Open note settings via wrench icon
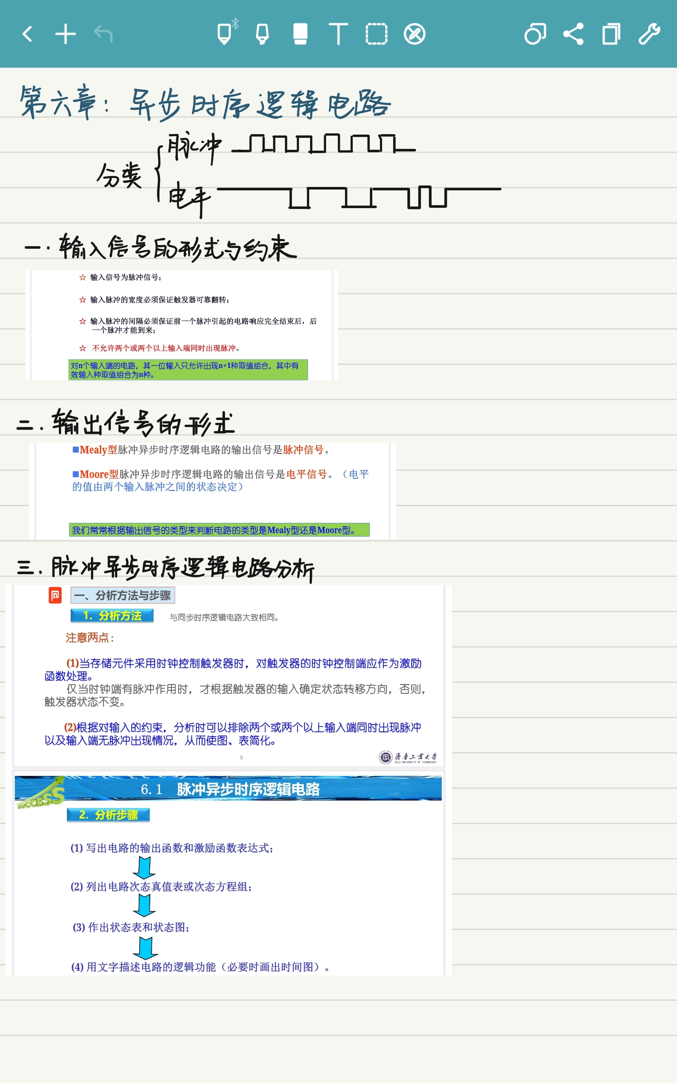The height and width of the screenshot is (1083, 677). [649, 33]
